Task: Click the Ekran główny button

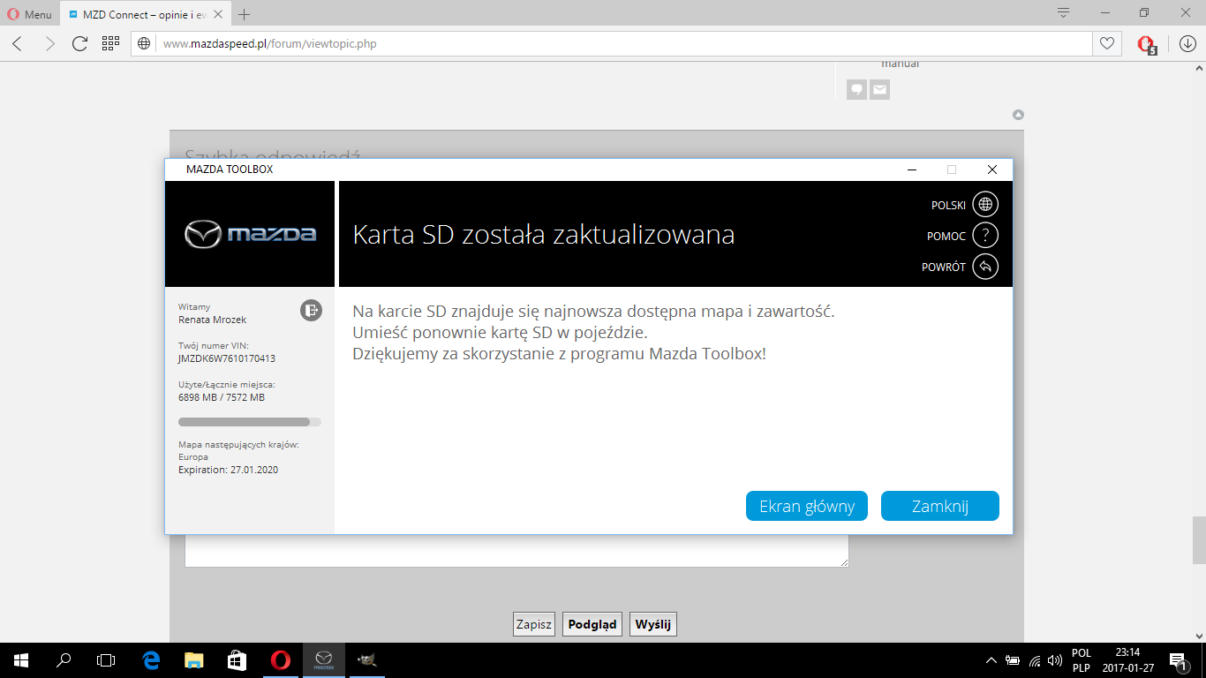Action: 807,506
